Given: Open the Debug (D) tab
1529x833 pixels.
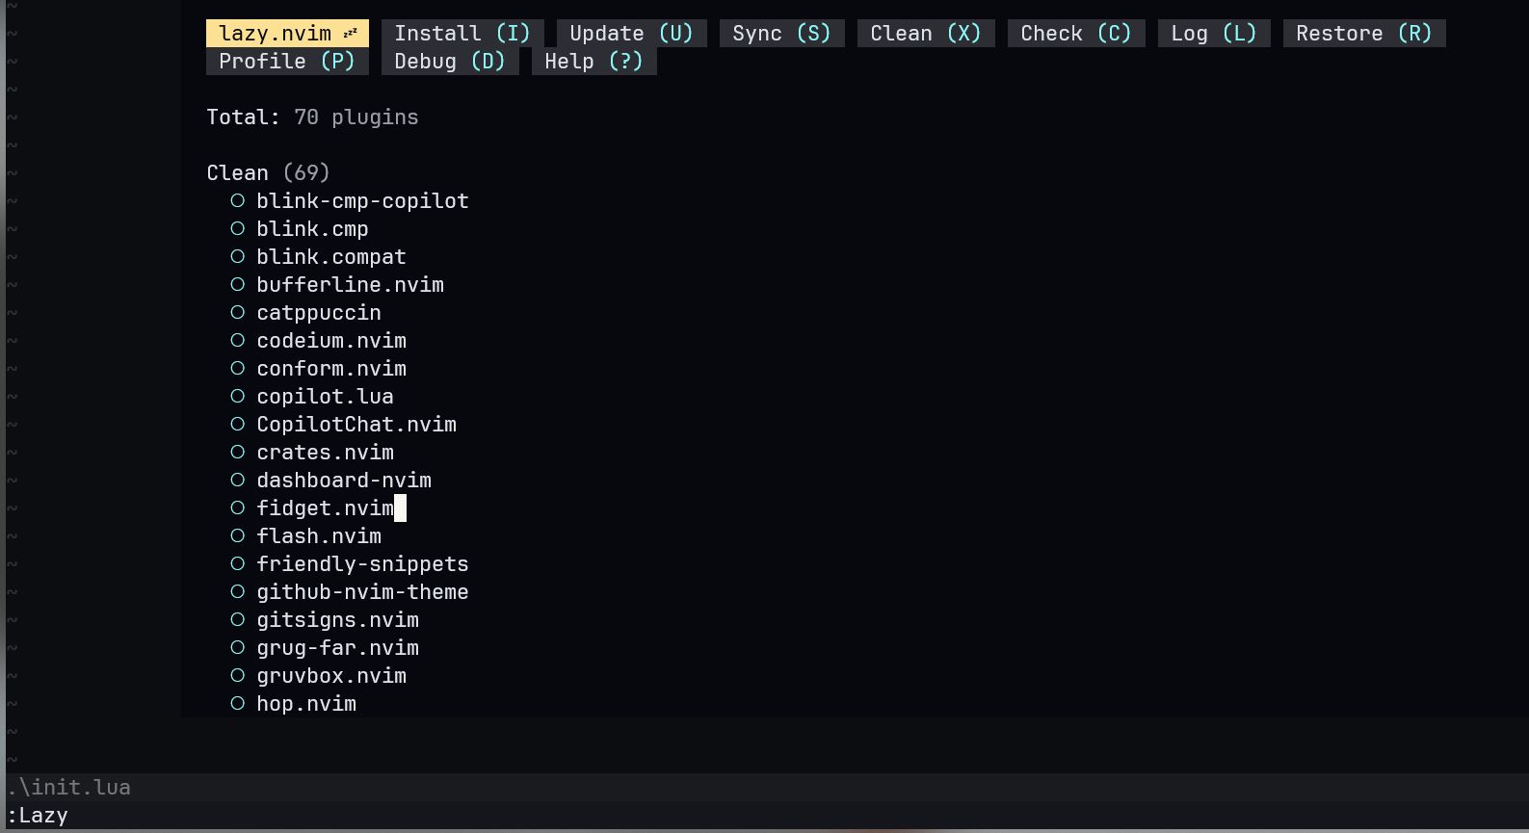Looking at the screenshot, I should pos(450,62).
